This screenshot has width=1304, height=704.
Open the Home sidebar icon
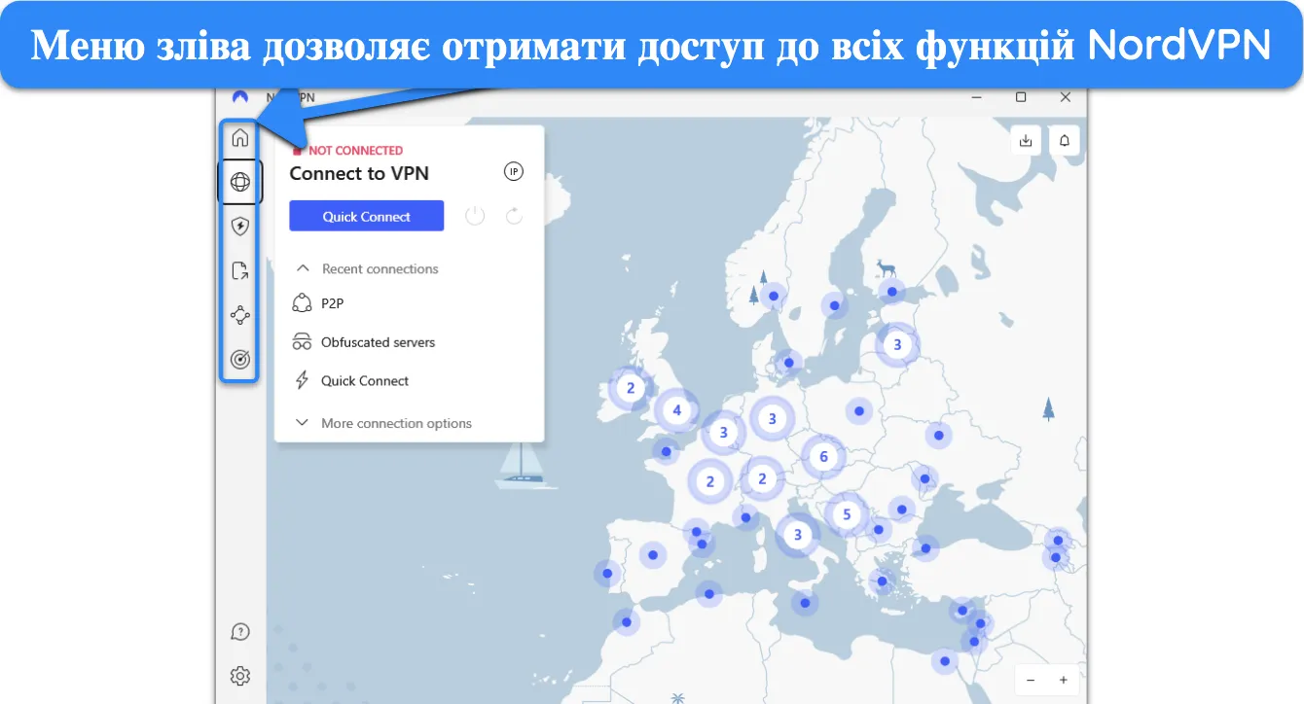click(239, 137)
